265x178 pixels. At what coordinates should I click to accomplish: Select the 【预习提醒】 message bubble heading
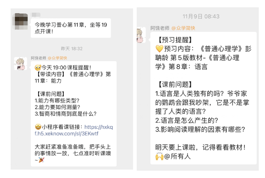pyautogui.click(x=175, y=40)
